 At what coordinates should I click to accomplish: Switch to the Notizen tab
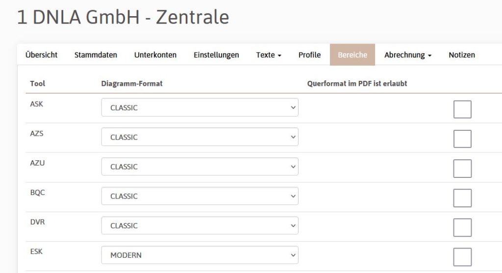(x=462, y=55)
